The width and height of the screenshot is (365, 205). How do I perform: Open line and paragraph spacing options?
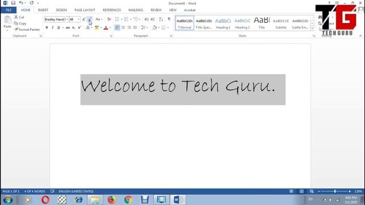pos(144,28)
